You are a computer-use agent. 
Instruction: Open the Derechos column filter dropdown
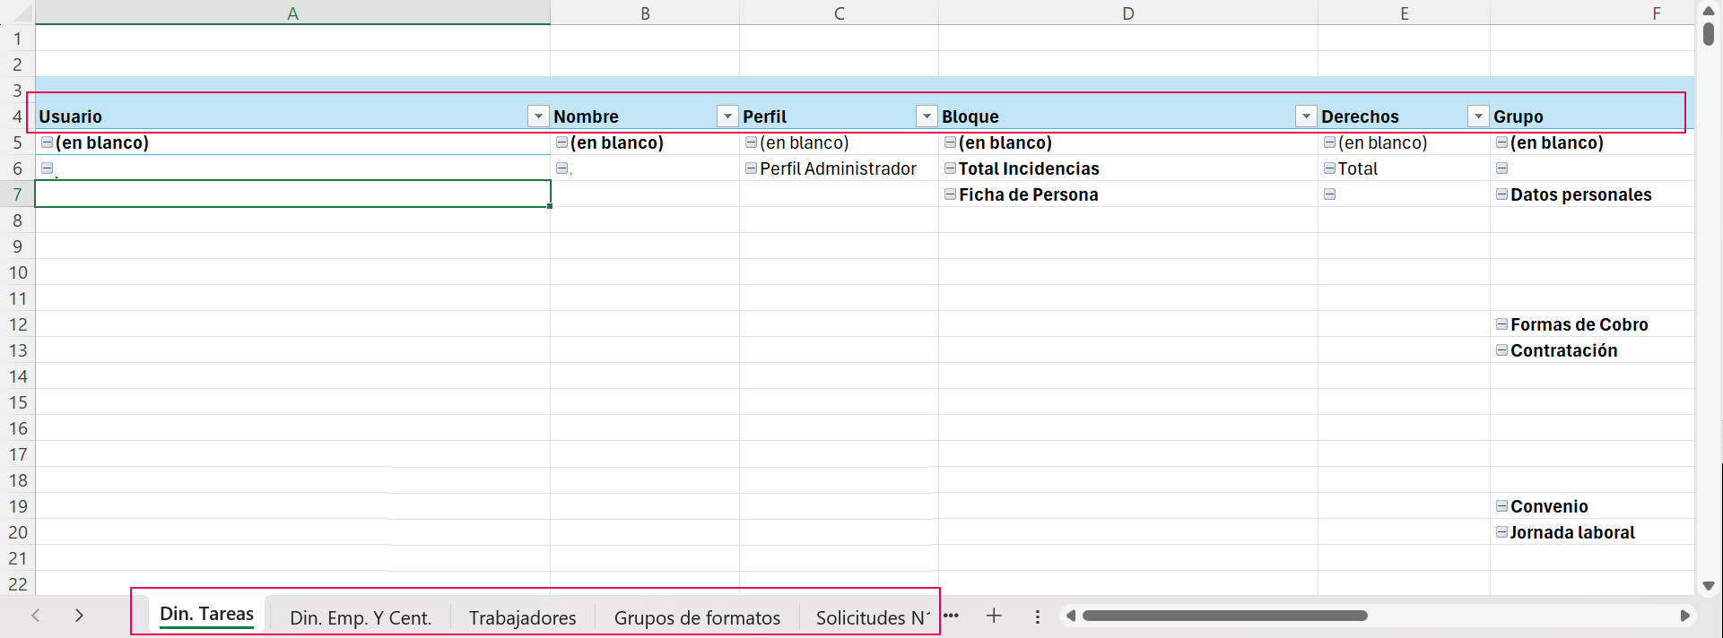pyautogui.click(x=1478, y=116)
